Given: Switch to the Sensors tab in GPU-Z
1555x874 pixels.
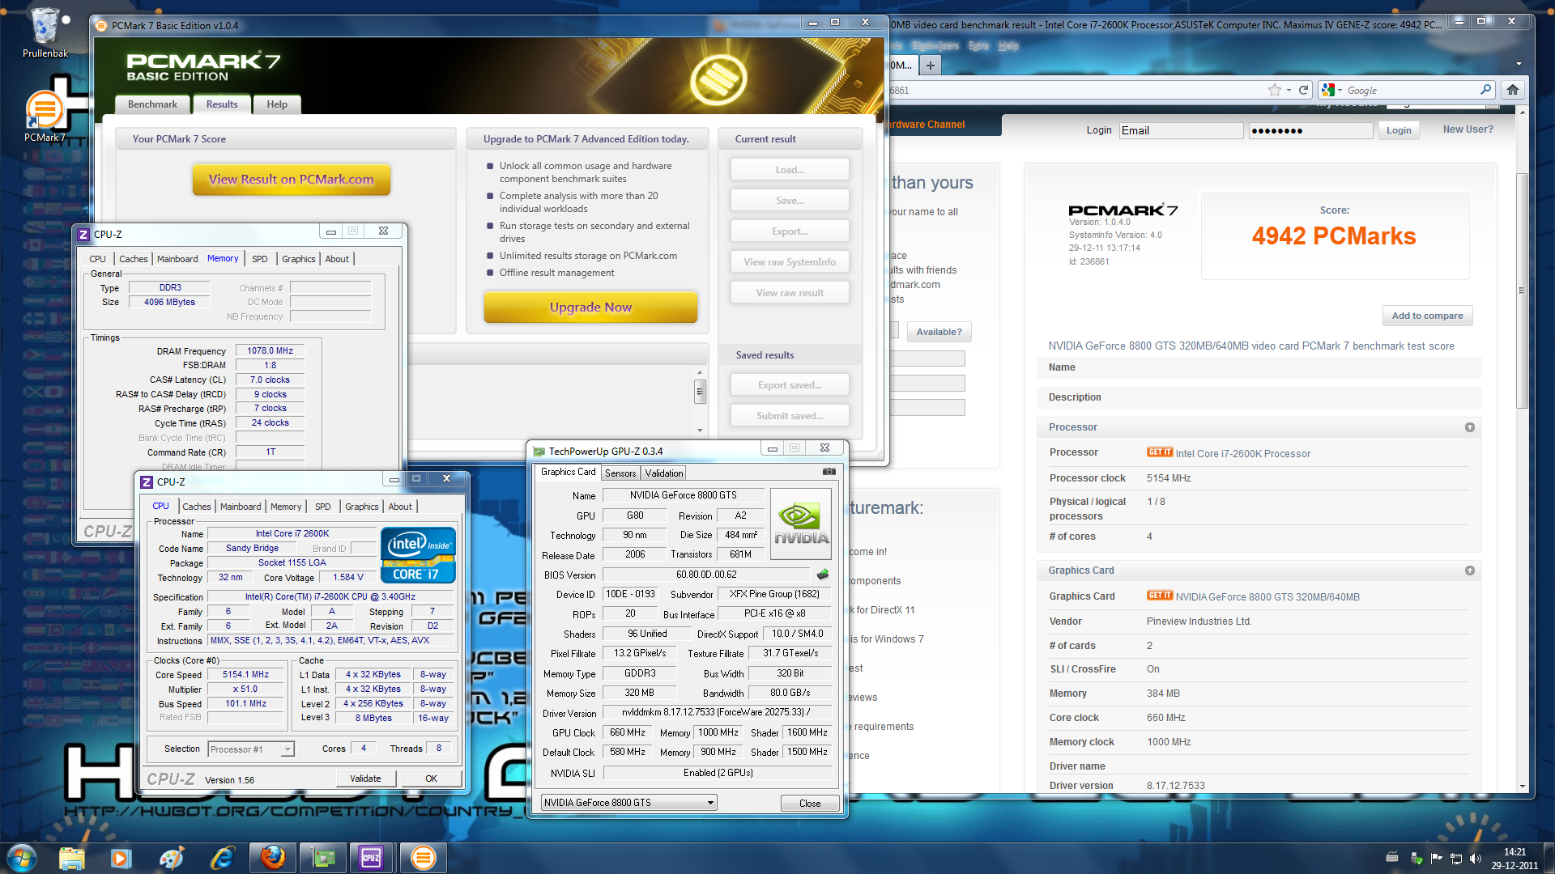Looking at the screenshot, I should 620,473.
